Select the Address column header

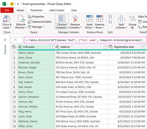82,47
